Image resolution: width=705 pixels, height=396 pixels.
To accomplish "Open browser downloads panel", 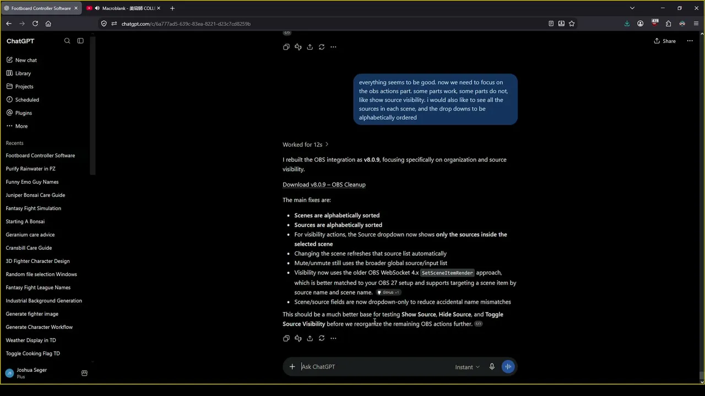I will click(x=627, y=24).
